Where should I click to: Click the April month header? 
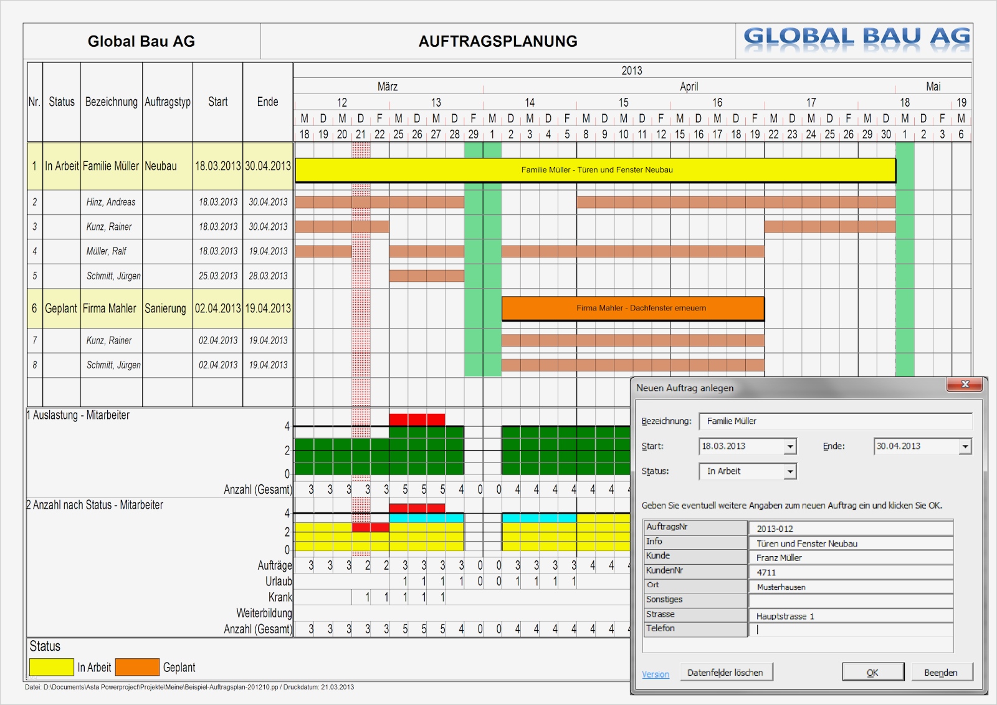click(689, 87)
